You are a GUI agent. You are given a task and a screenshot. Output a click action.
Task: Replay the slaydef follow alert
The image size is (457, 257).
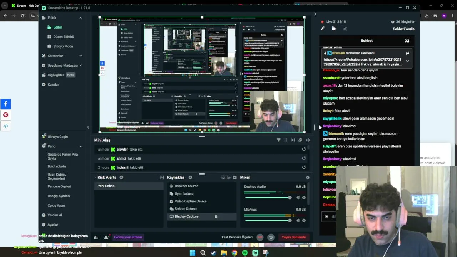pyautogui.click(x=304, y=150)
